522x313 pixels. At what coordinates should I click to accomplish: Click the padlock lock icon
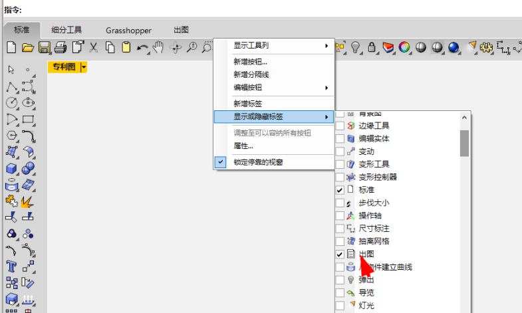pyautogui.click(x=372, y=47)
